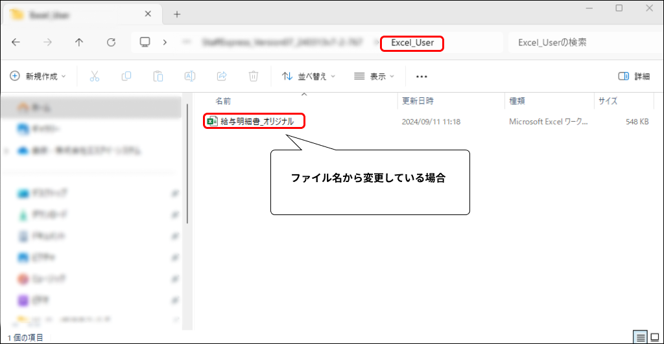The image size is (664, 344).
Task: Select the top highlighted home item in sidebar
Action: click(x=91, y=108)
